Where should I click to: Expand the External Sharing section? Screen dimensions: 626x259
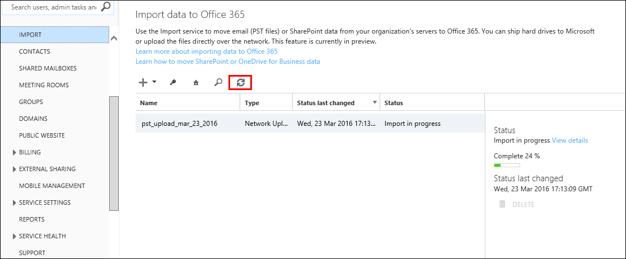15,169
